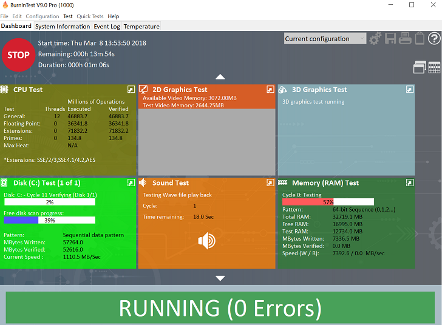This screenshot has height=325, width=442.
Task: Pop out the 3D Graphics Test window
Action: [410, 89]
